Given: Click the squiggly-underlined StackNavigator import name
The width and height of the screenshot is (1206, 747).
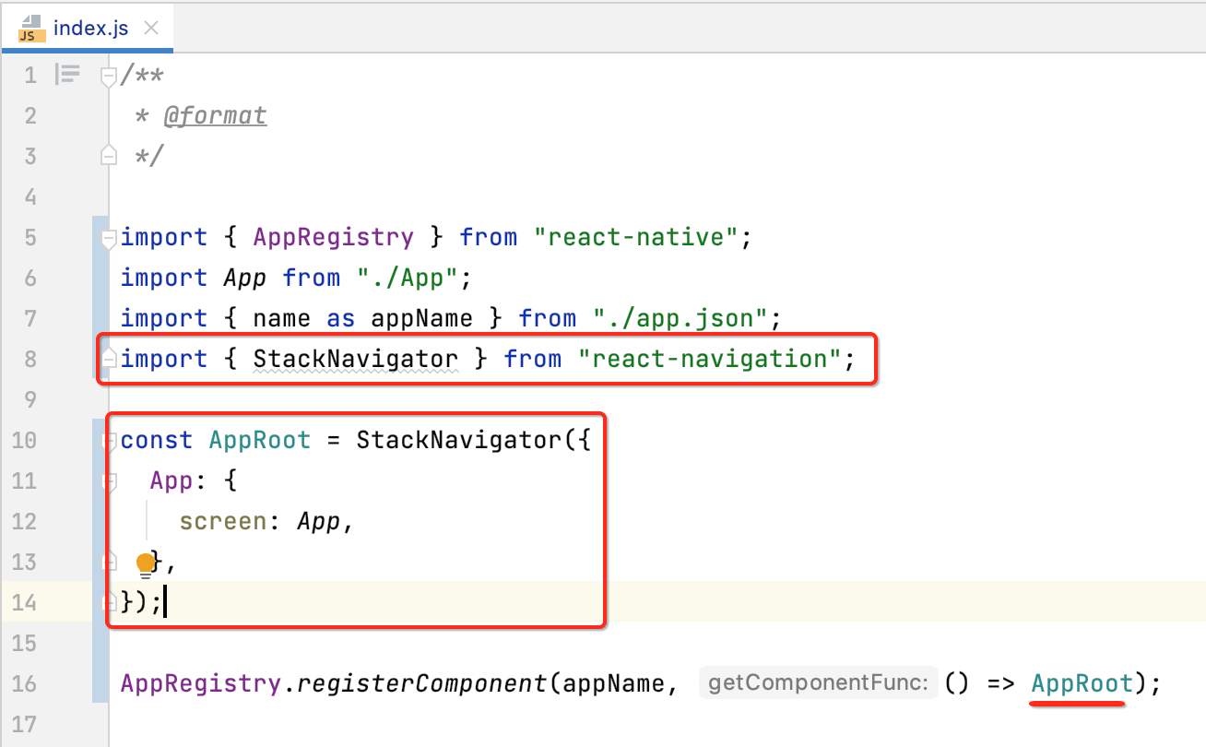Looking at the screenshot, I should pos(355,359).
